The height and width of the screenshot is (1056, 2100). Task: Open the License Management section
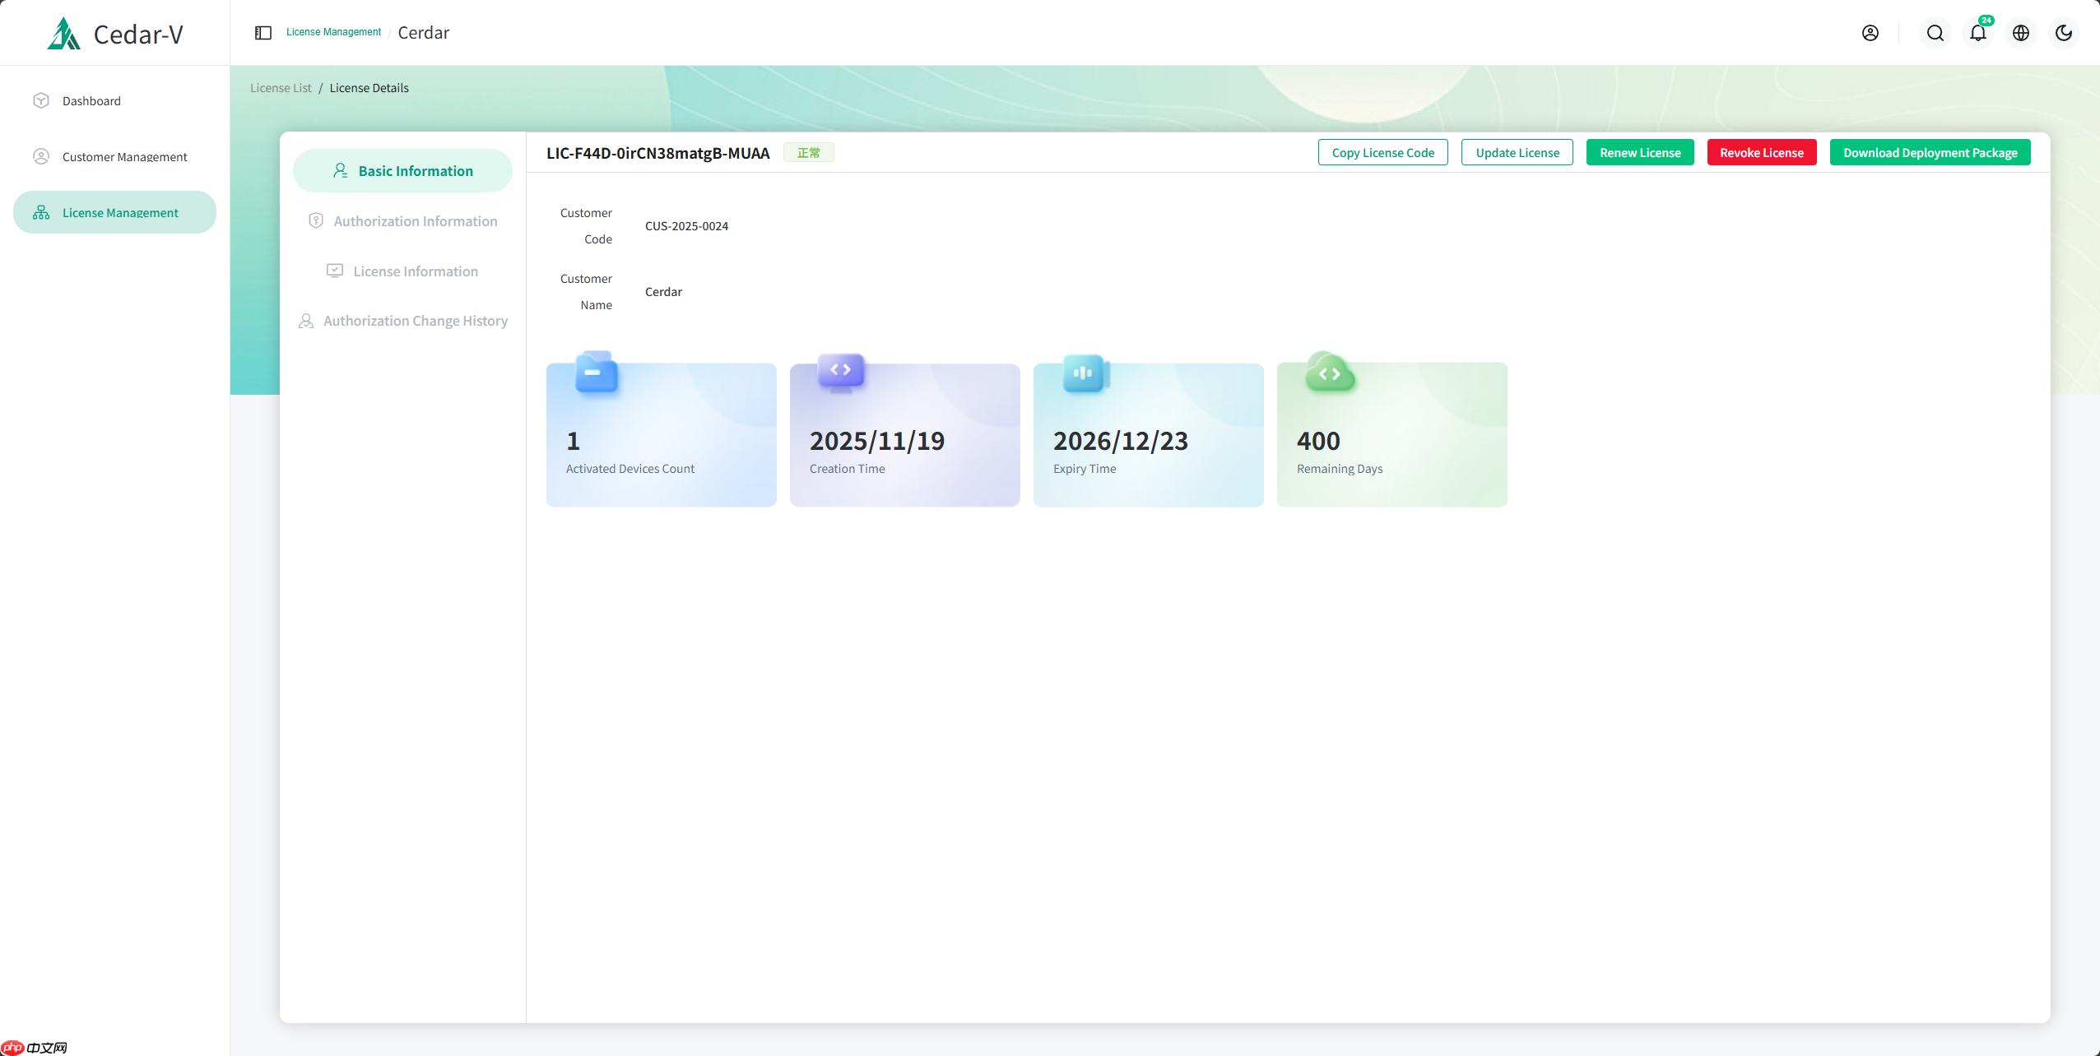pyautogui.click(x=120, y=211)
